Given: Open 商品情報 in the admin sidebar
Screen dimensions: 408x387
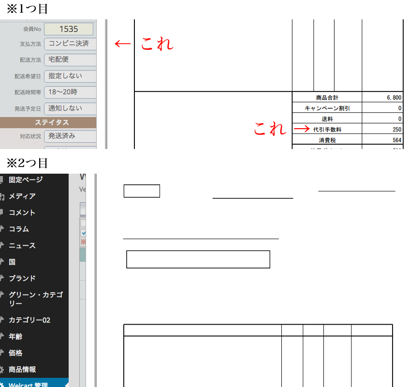Looking at the screenshot, I should coord(22,369).
